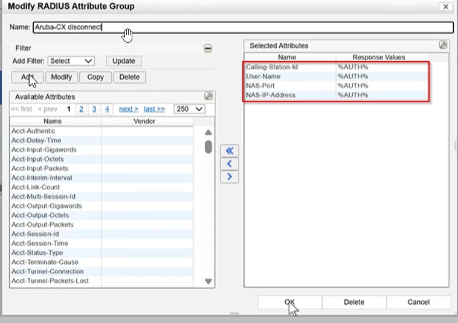
Task: Click the Available Attributes scrollbar thumb
Action: (208, 147)
